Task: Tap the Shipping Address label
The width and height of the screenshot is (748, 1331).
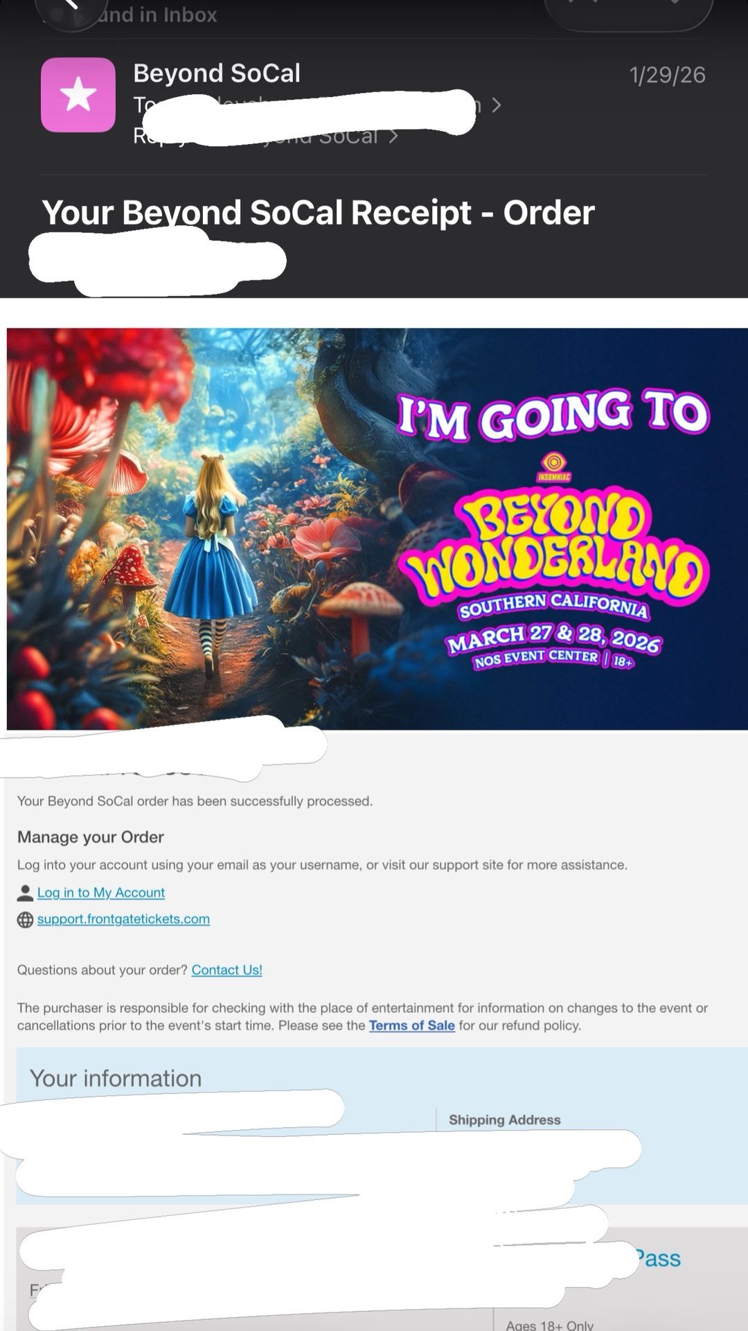Action: (x=505, y=1120)
